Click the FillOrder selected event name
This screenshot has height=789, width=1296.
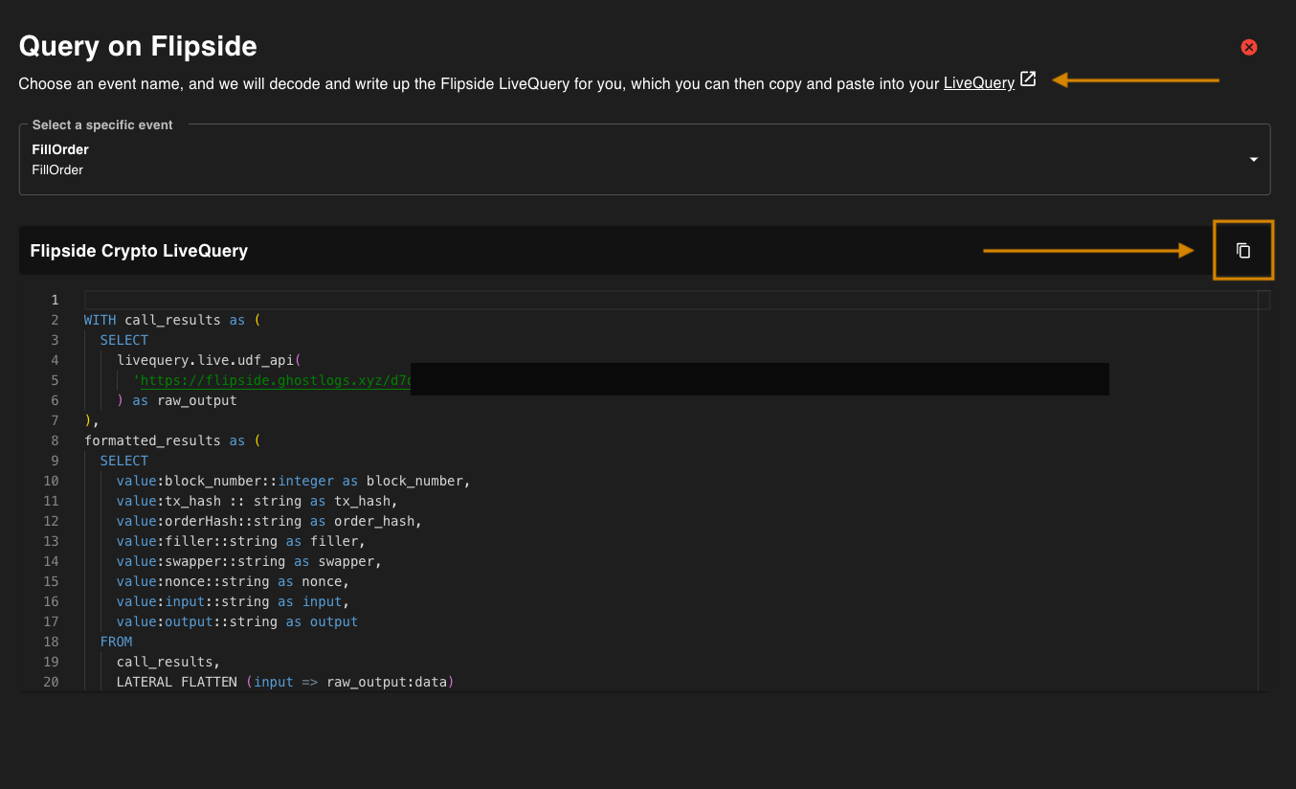tap(60, 149)
